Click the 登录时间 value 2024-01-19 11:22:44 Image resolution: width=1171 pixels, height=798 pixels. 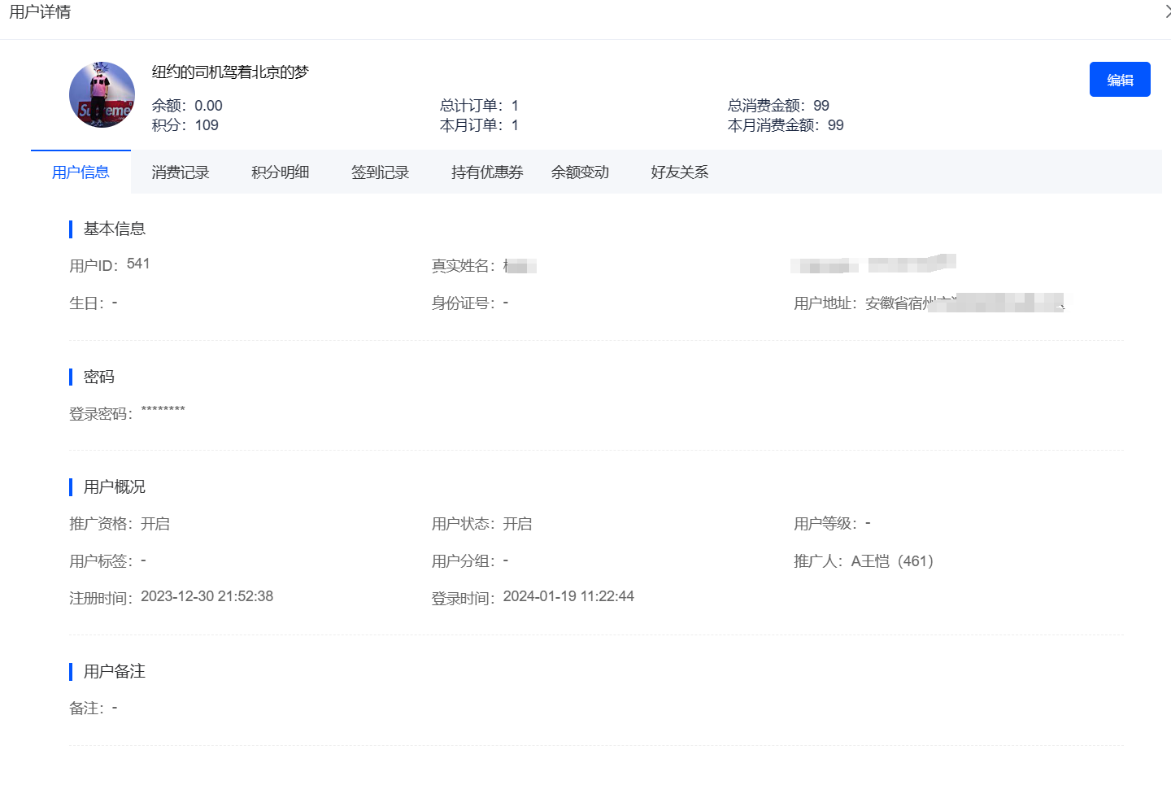pyautogui.click(x=568, y=596)
